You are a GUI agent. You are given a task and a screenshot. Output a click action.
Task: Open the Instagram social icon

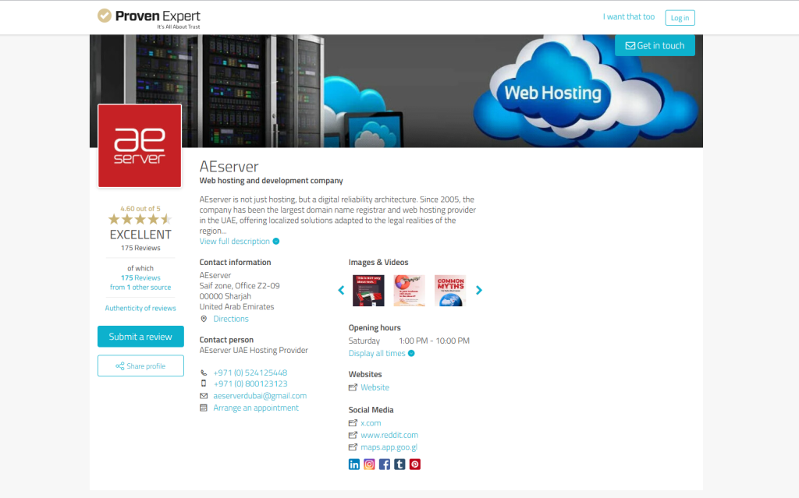pos(369,464)
